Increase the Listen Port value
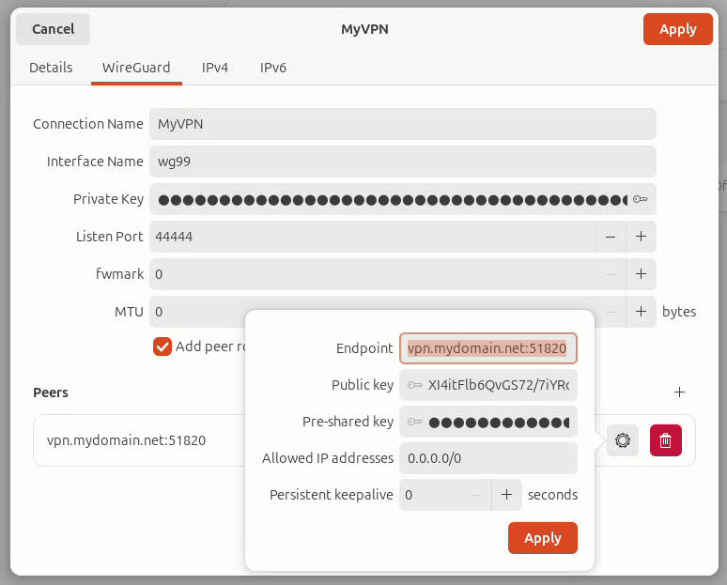The image size is (727, 585). [641, 237]
